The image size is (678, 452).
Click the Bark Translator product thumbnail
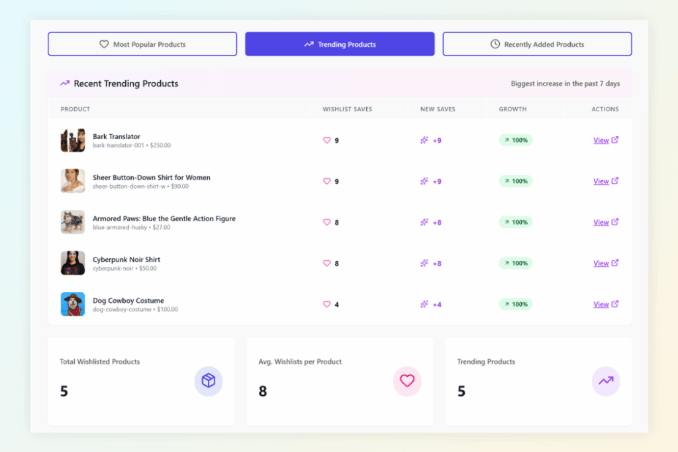click(x=72, y=140)
